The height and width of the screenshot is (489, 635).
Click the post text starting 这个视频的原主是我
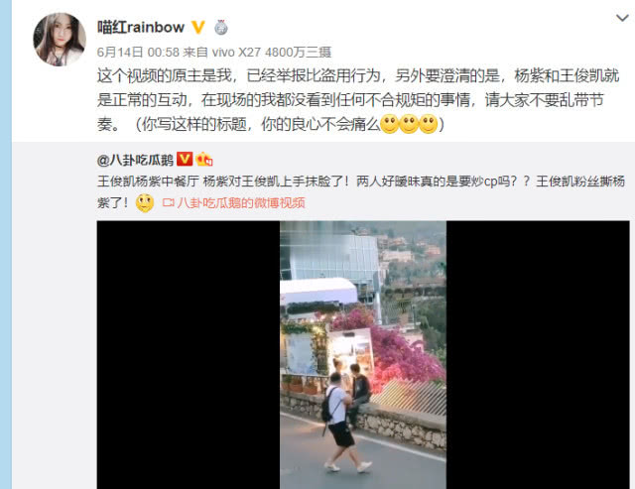358,99
